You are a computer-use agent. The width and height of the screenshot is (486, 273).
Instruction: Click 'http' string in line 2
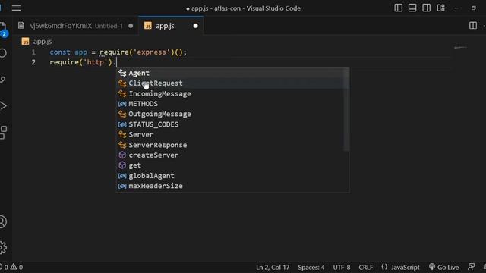[x=95, y=62]
